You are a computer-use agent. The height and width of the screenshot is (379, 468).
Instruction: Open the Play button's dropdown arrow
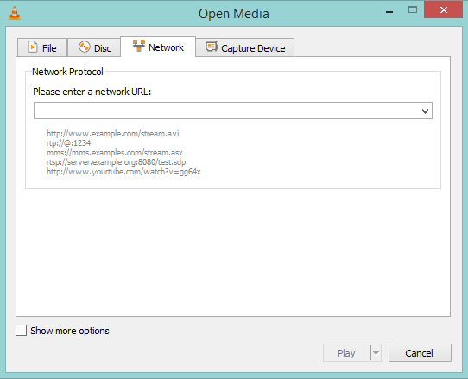[376, 353]
